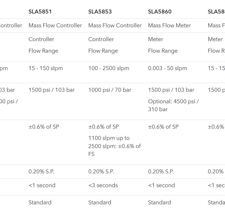Viewport: 225px width, 217px height.
Task: Click Mass Flow Controller under SLA5853
Action: pyautogui.click(x=115, y=25)
